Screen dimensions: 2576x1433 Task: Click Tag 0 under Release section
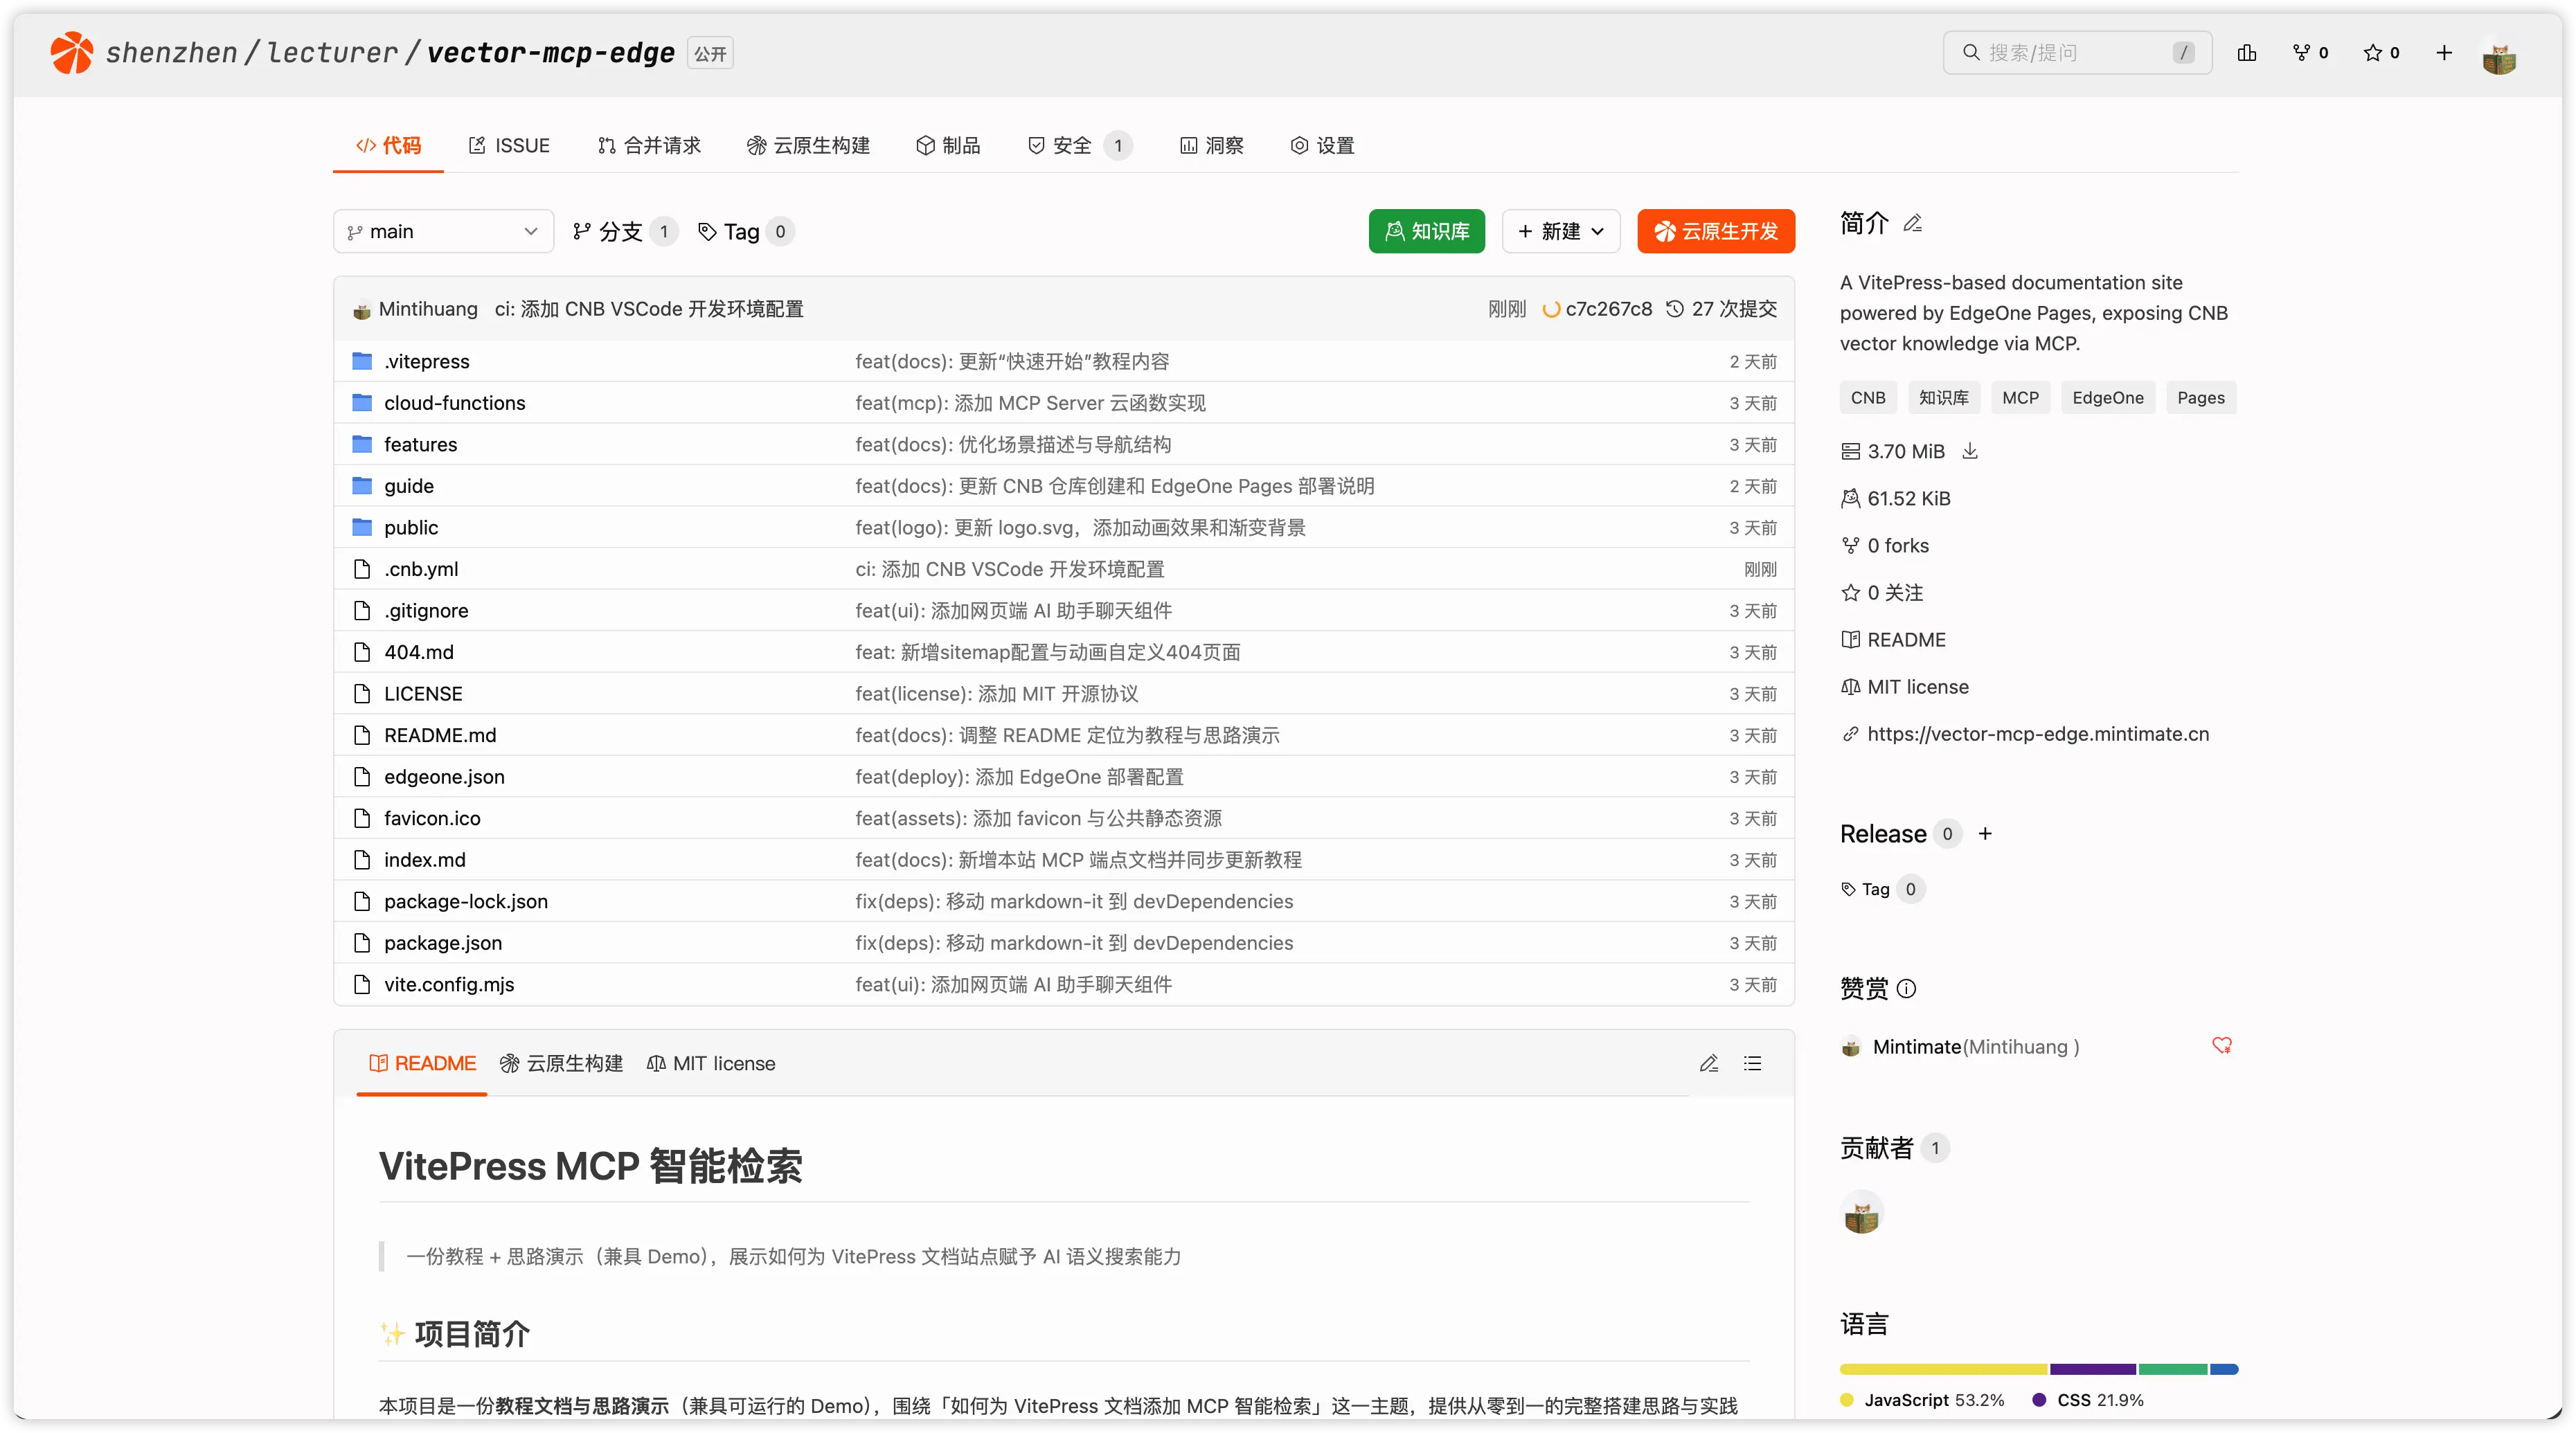(x=1882, y=889)
